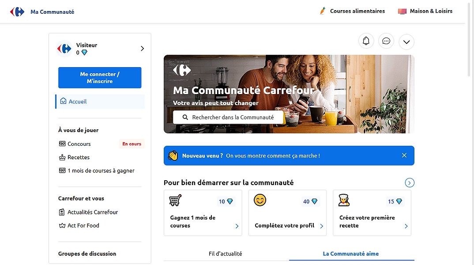Click the shopping cart icon on first card
This screenshot has width=474, height=265.
175,201
